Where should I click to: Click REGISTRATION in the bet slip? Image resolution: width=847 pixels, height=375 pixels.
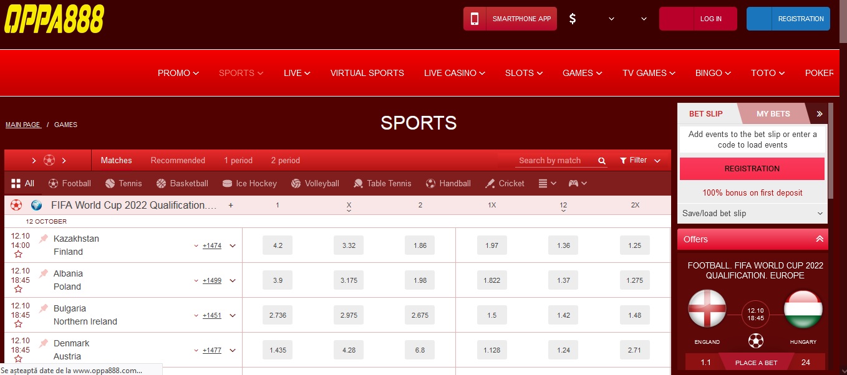(752, 169)
